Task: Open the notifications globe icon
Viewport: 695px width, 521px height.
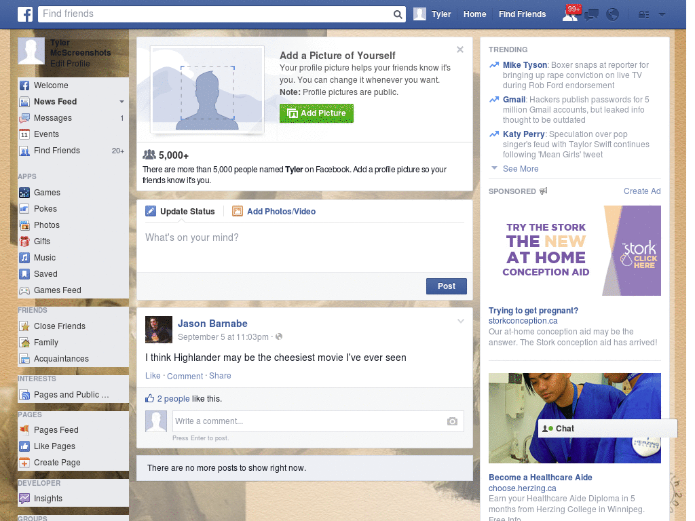Action: [x=613, y=15]
